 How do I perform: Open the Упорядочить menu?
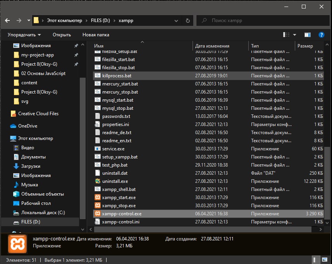click(x=24, y=35)
